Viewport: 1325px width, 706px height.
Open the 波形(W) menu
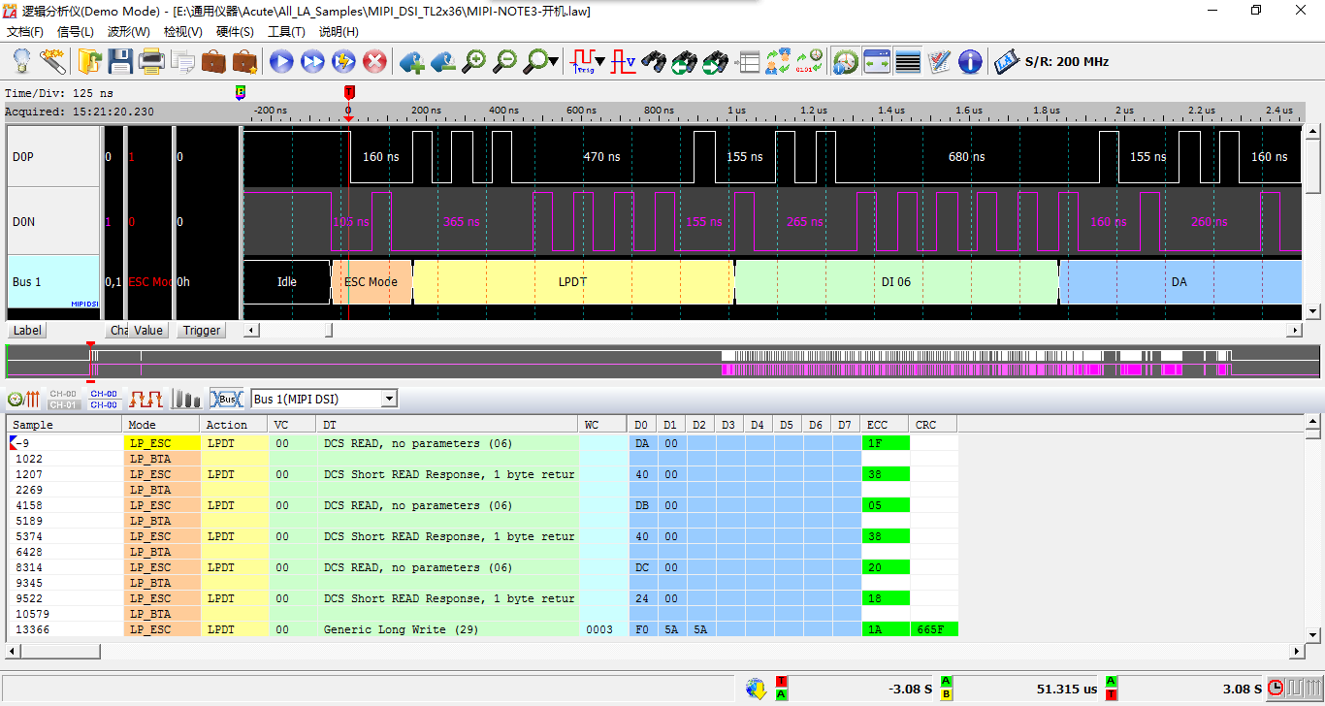tap(129, 32)
